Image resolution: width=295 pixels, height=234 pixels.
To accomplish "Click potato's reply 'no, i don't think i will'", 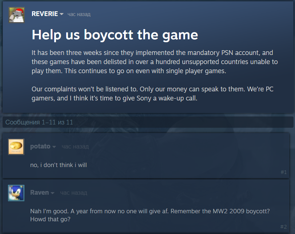I will [x=59, y=165].
